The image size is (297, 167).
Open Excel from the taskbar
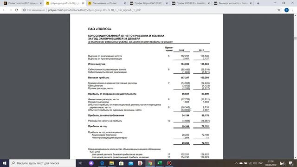click(x=160, y=163)
